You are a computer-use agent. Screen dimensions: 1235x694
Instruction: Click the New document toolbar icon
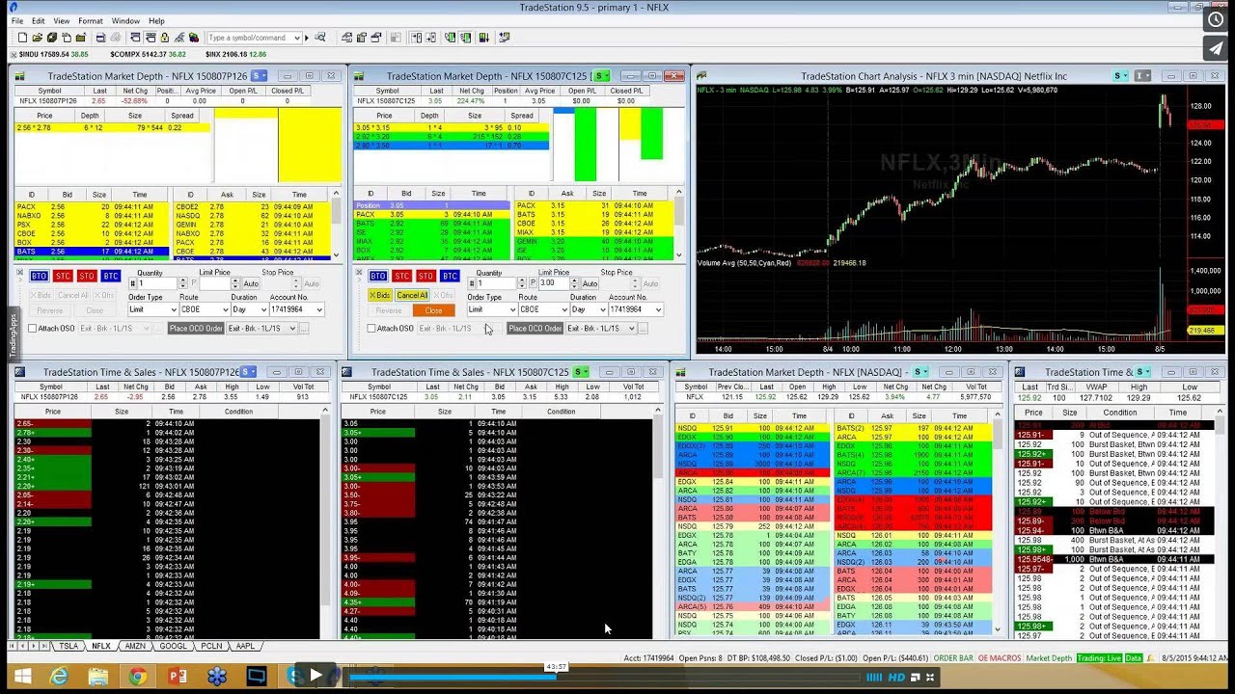[x=22, y=38]
